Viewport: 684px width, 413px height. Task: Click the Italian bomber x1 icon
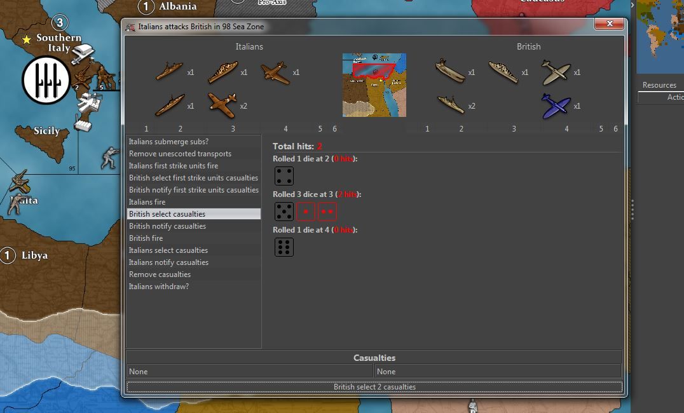275,72
